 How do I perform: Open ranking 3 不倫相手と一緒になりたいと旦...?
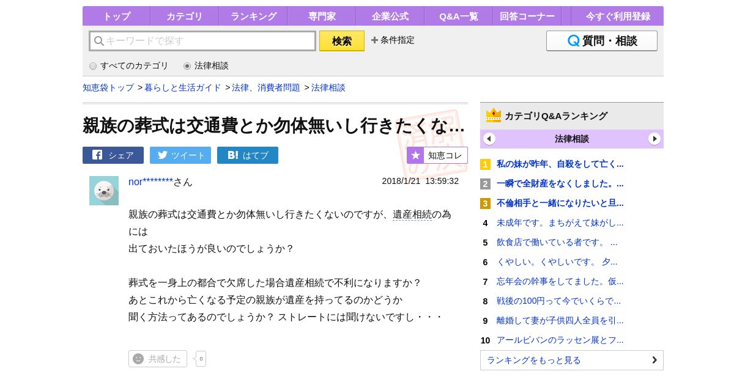pyautogui.click(x=560, y=203)
